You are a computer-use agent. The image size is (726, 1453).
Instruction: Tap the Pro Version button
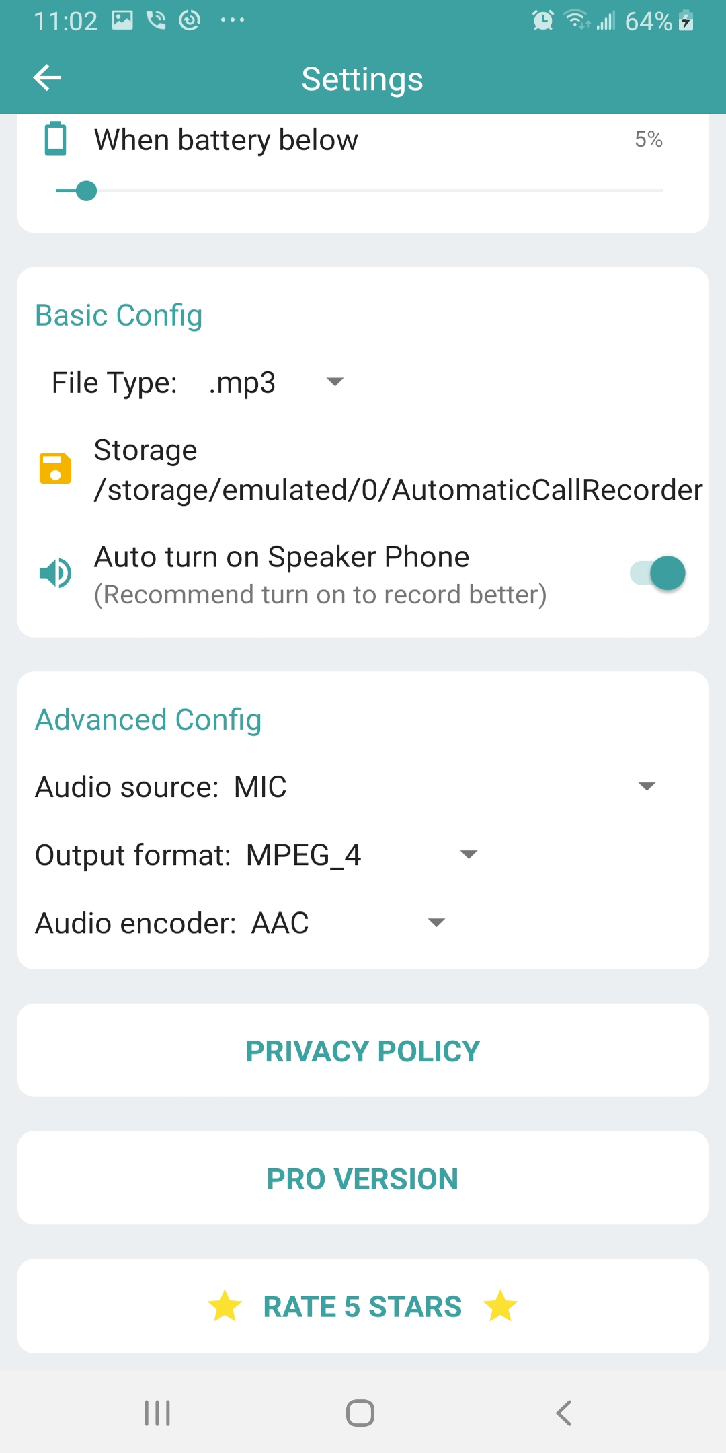coord(363,1178)
